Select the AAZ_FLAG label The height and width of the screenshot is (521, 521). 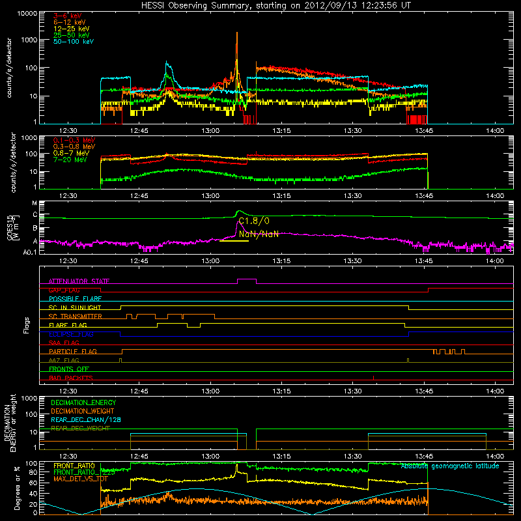coord(64,360)
